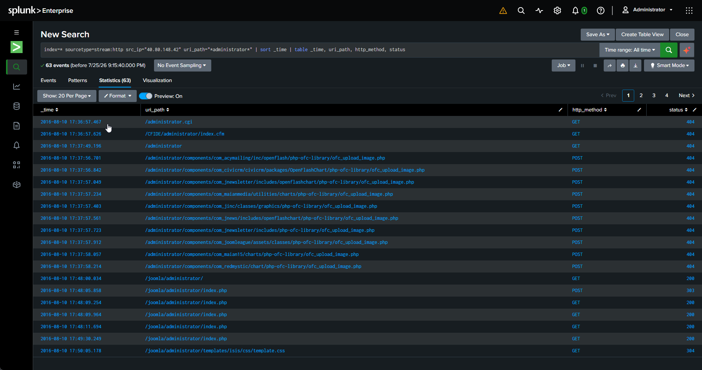Expand the Save As dropdown
This screenshot has width=702, height=370.
[598, 35]
